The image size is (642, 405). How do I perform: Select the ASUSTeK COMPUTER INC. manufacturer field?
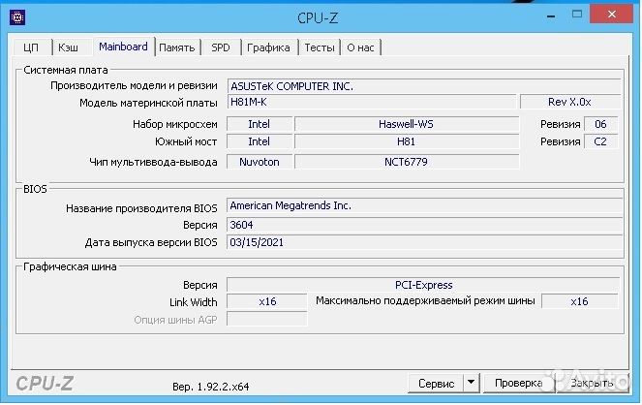pos(424,86)
